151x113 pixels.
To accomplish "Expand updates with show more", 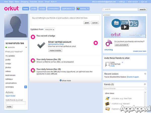I will pyautogui.click(x=65, y=81).
